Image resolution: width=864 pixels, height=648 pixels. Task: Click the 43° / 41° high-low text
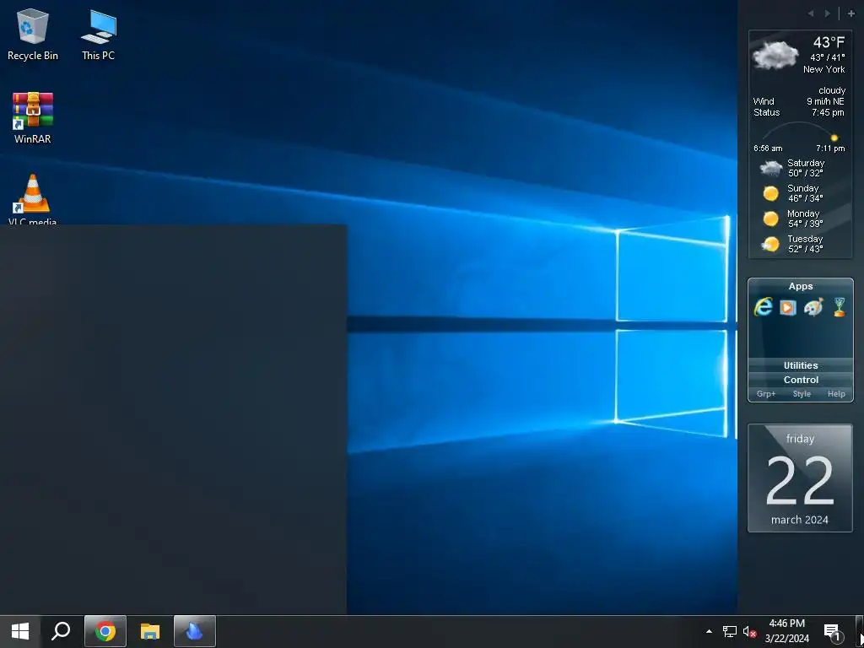(828, 57)
